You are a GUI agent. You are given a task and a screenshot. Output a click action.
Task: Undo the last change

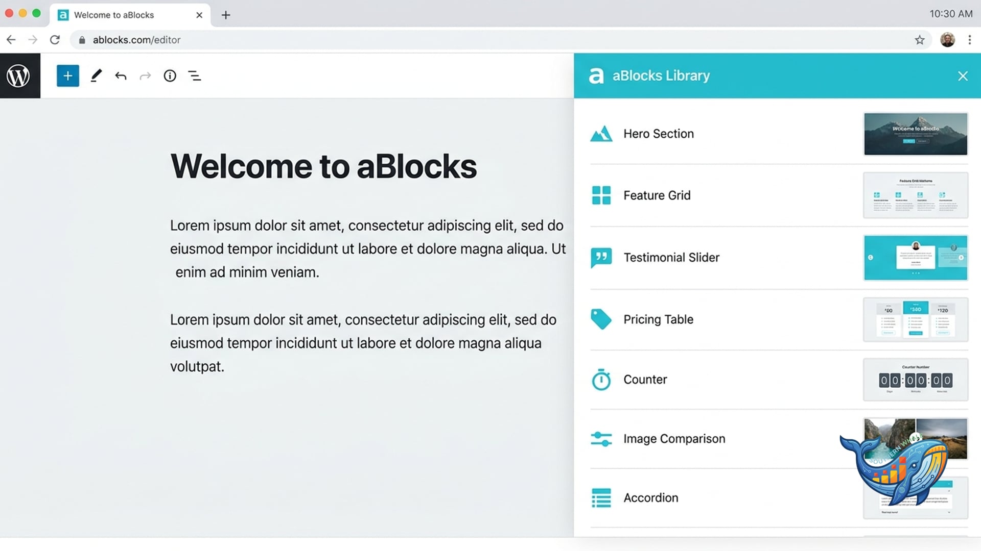click(x=121, y=76)
